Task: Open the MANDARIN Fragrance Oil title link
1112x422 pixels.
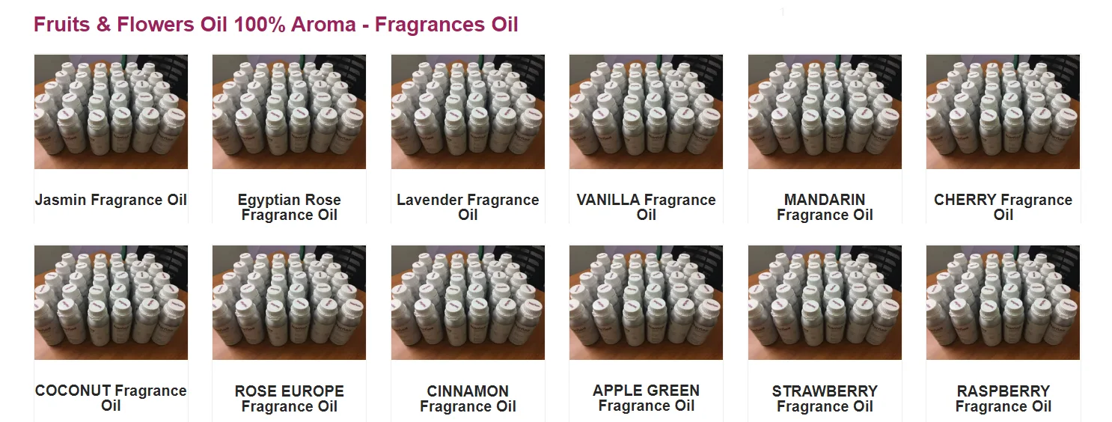Action: 825,207
